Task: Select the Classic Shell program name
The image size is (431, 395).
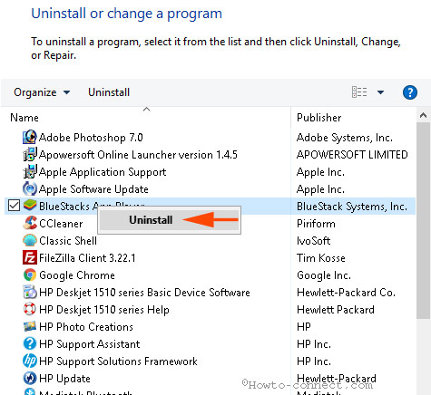Action: point(68,241)
